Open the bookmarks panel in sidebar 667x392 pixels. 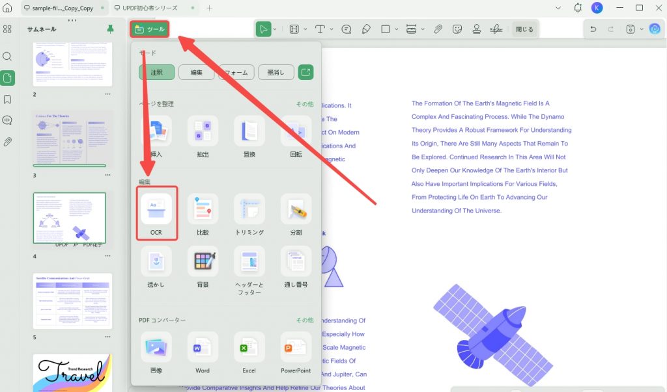pos(7,99)
